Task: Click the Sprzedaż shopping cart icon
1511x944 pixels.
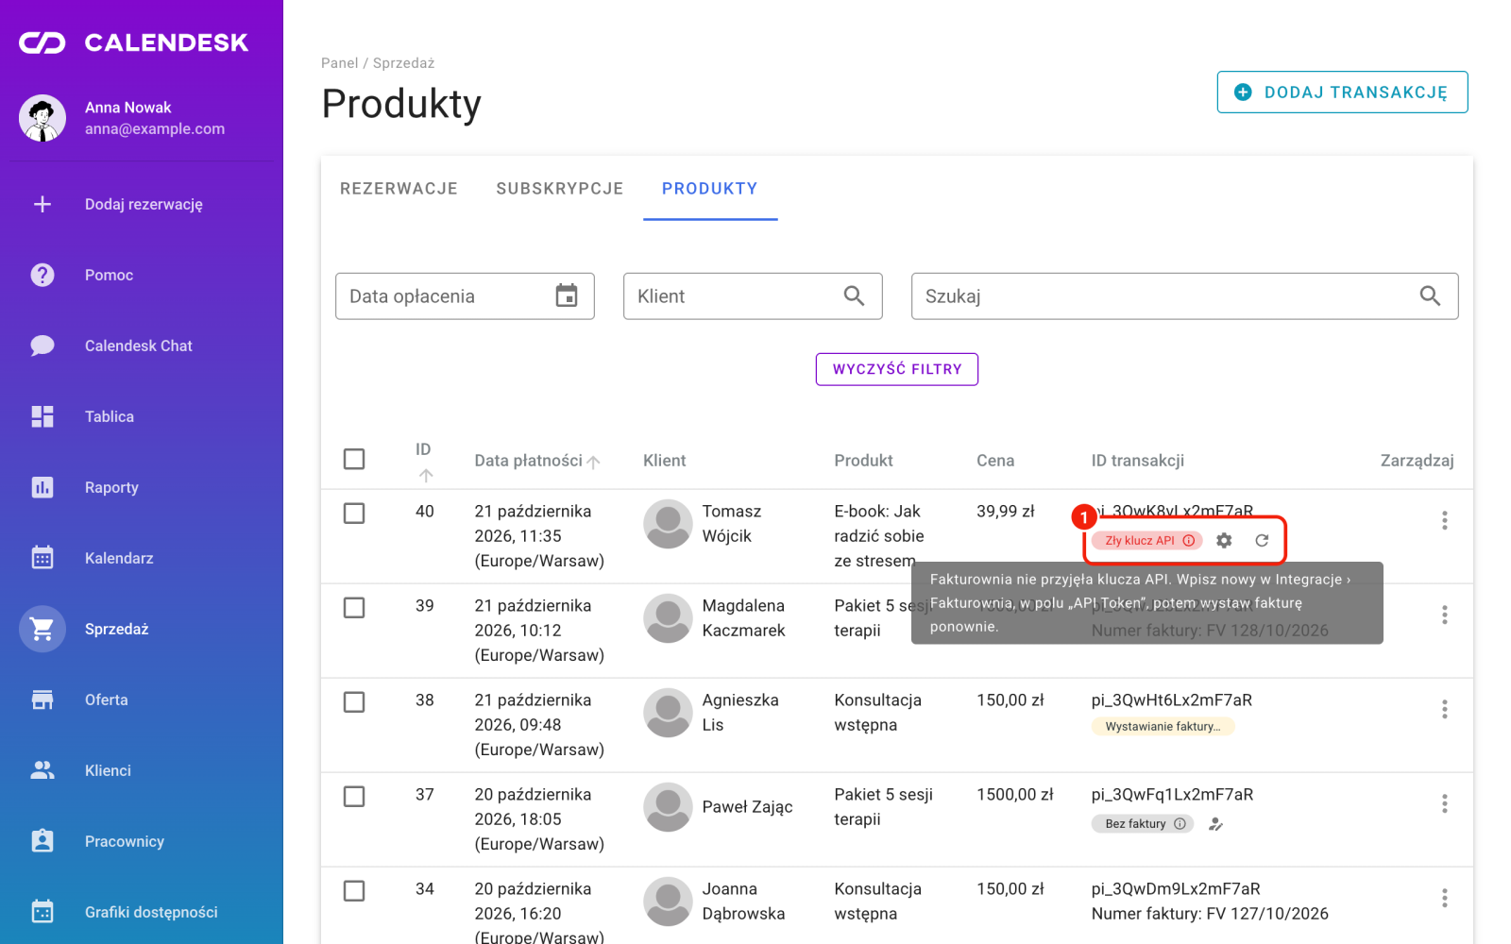Action: [42, 629]
